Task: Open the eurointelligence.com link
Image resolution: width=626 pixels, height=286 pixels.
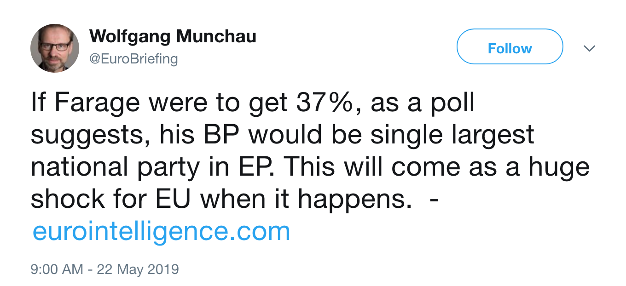Action: (161, 231)
